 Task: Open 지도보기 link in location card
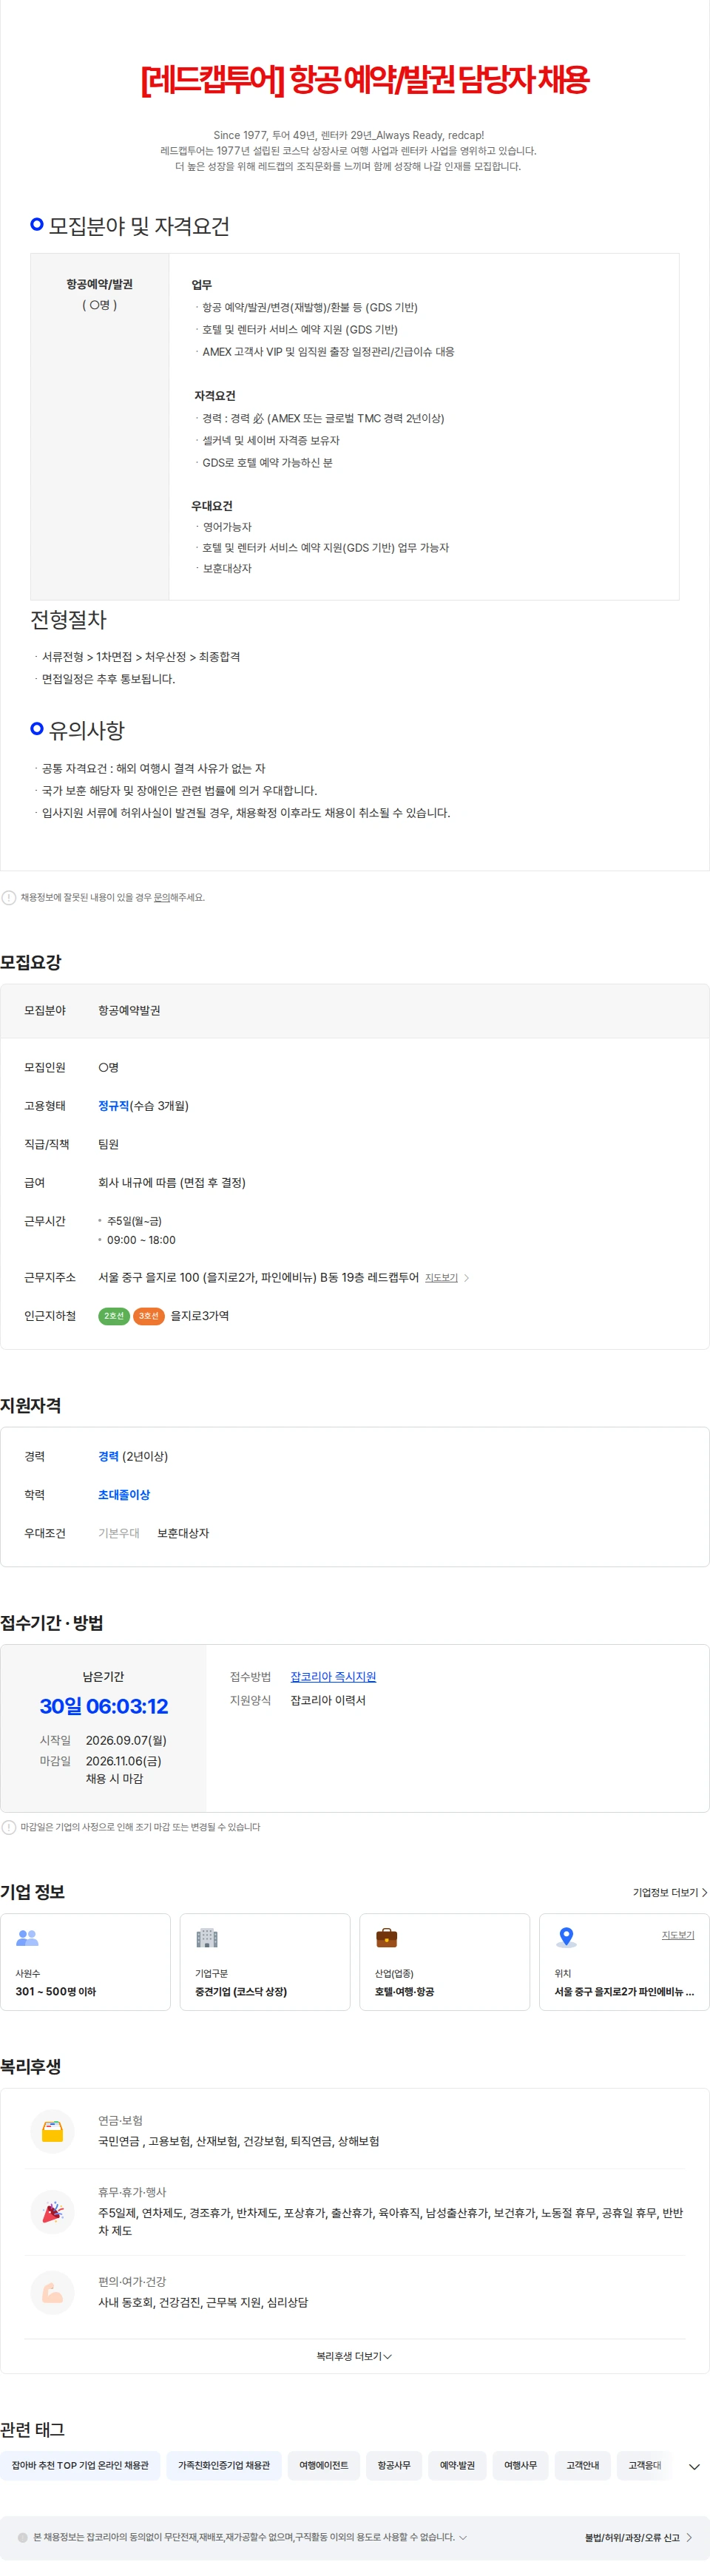(x=677, y=1935)
